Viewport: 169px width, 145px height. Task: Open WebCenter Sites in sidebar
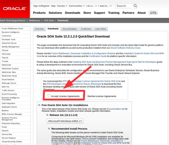[x=9, y=72]
